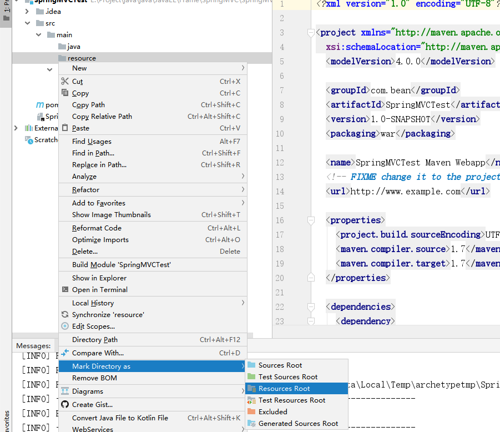Expand the .idea folder node
This screenshot has height=432, width=500.
(27, 12)
